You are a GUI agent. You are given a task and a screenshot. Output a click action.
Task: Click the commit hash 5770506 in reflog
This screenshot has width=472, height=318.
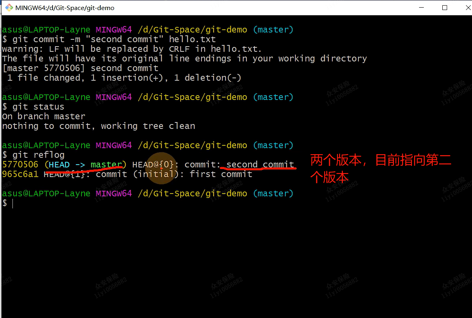click(20, 165)
